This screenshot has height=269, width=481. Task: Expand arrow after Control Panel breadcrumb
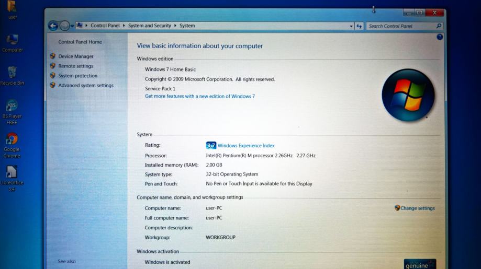[x=124, y=26]
